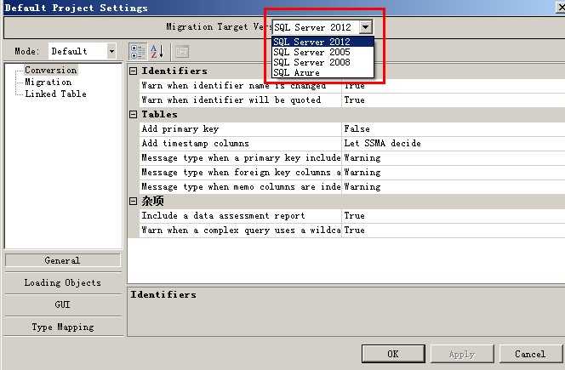Open the Type Mapping section

63,327
